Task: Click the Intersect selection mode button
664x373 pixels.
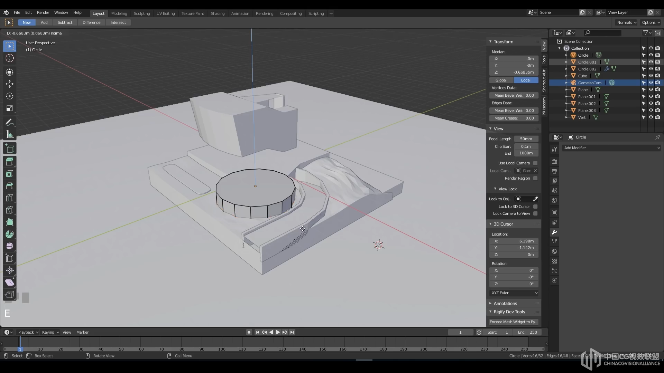Action: coord(118,22)
